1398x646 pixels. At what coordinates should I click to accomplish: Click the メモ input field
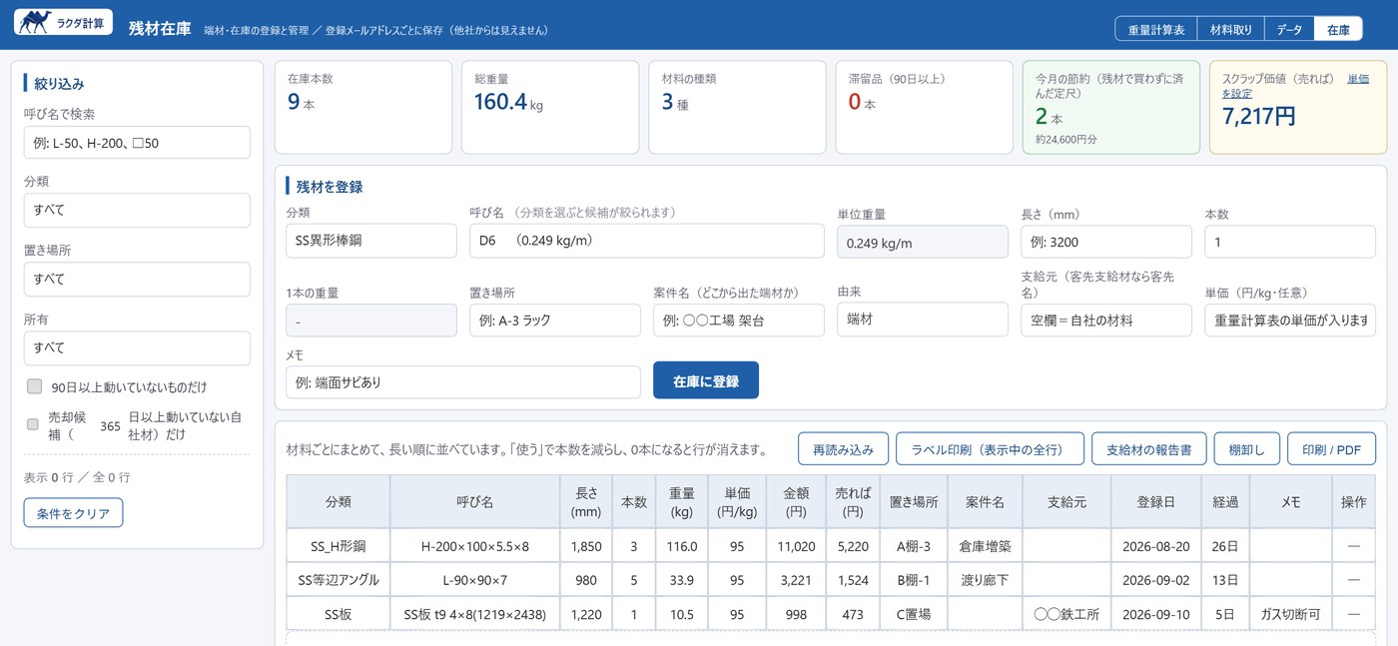(462, 382)
